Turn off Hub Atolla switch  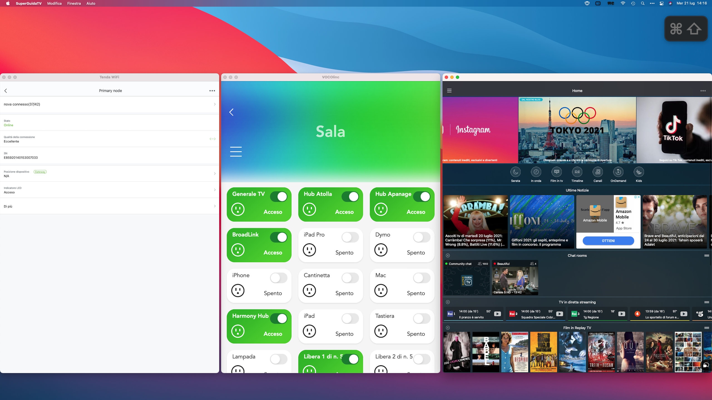[x=350, y=197]
